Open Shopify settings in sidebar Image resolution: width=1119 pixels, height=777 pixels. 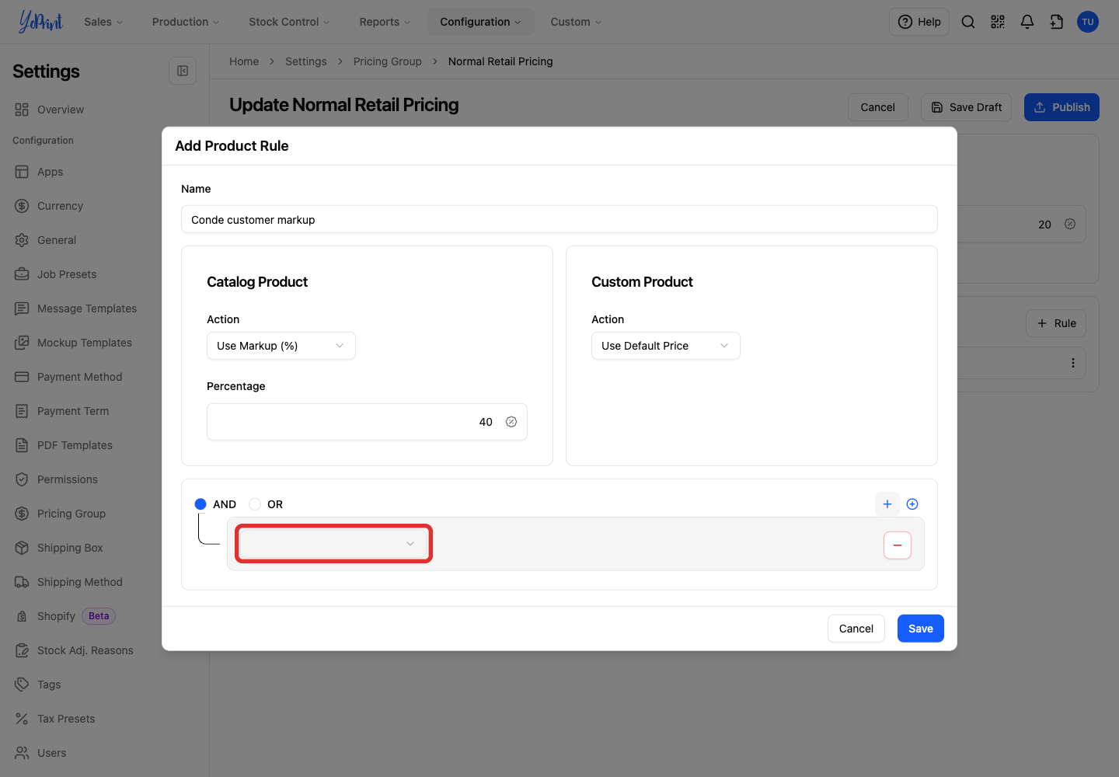56,616
